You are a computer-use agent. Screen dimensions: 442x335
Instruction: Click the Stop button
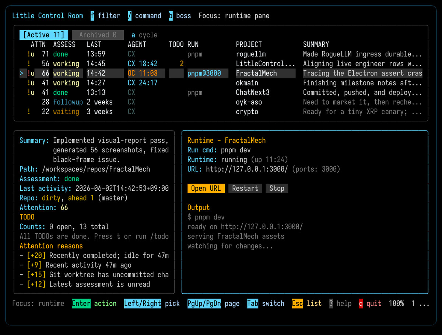(277, 188)
